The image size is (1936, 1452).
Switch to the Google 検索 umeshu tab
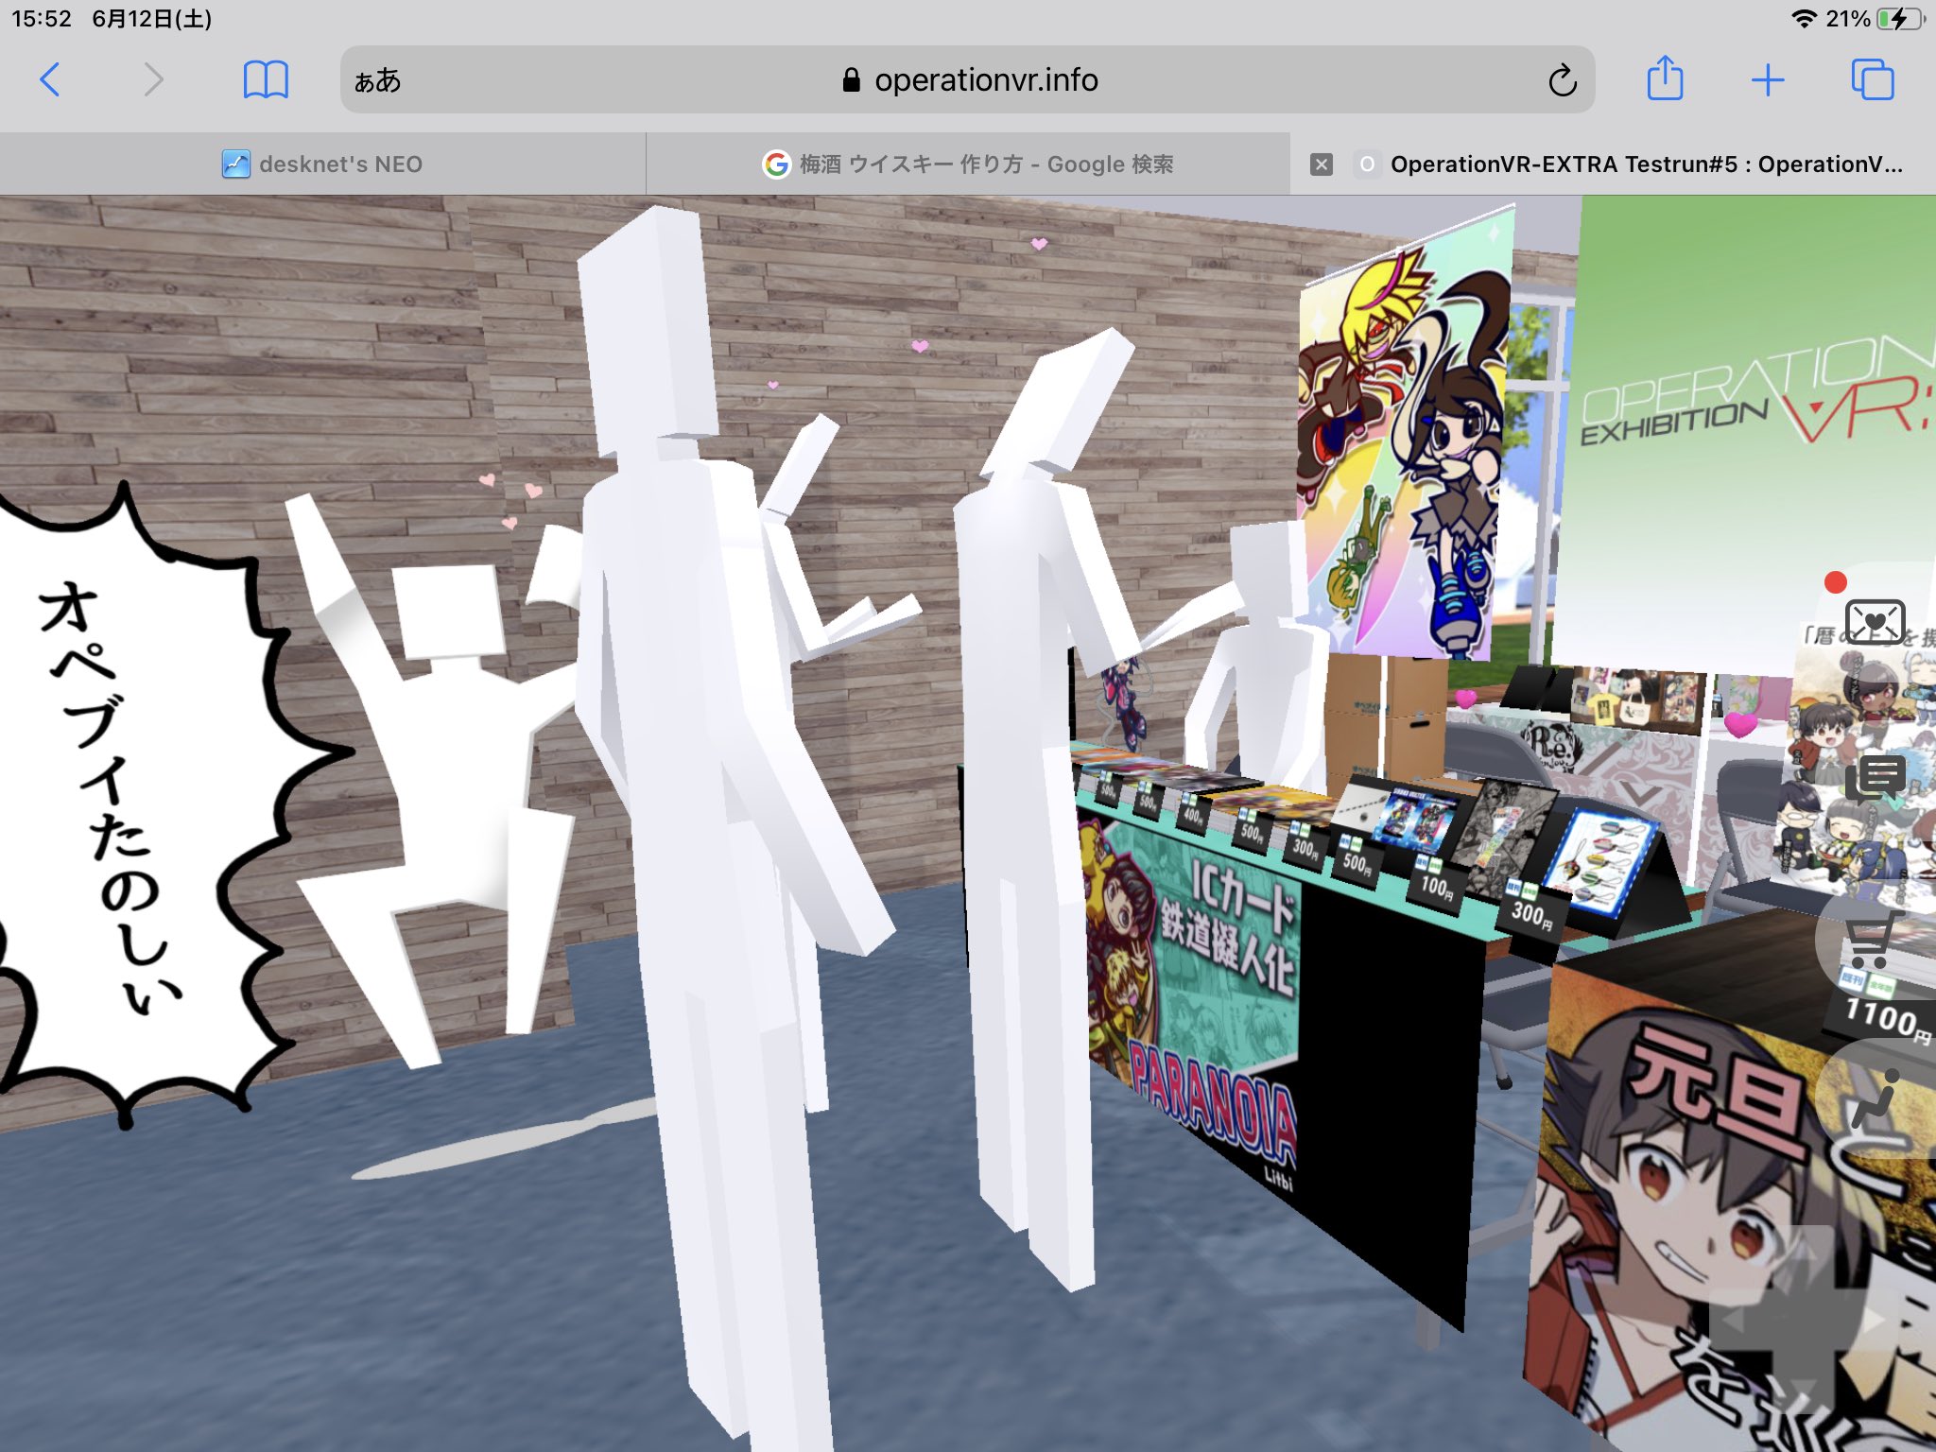pos(968,164)
